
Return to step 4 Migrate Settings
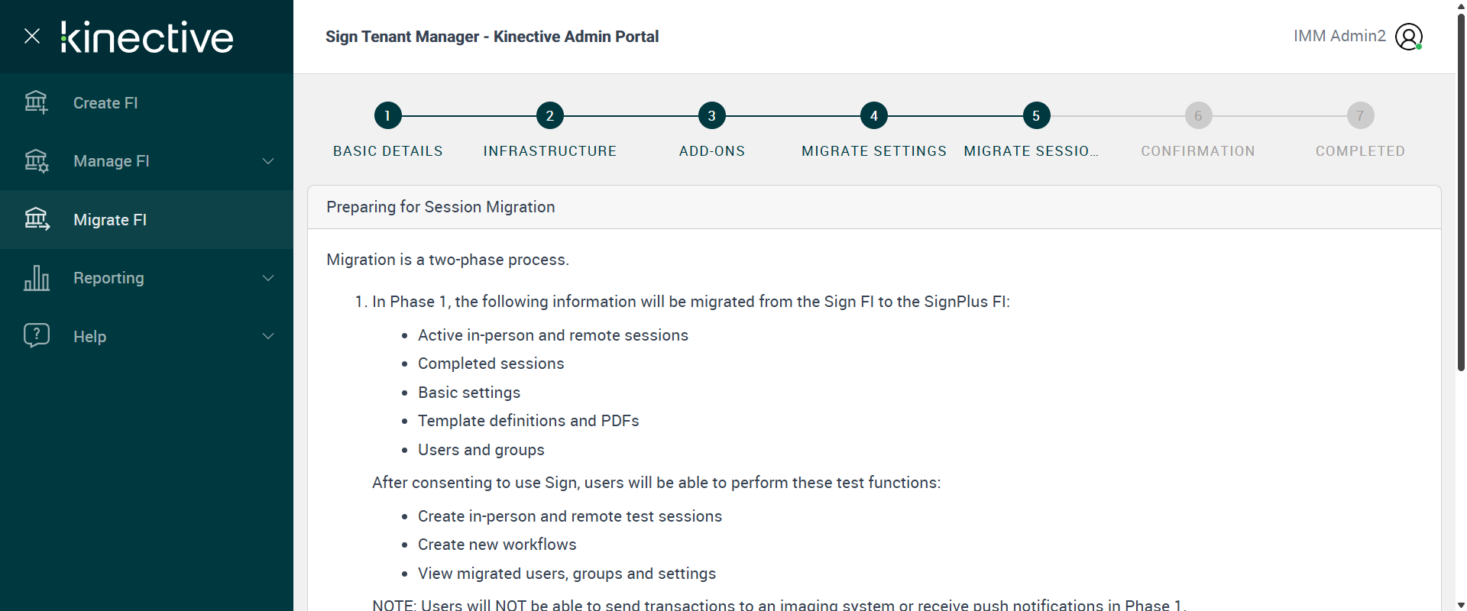click(x=874, y=116)
